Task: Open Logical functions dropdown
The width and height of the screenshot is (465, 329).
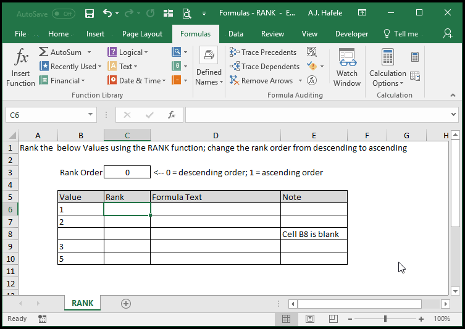Action: 146,52
